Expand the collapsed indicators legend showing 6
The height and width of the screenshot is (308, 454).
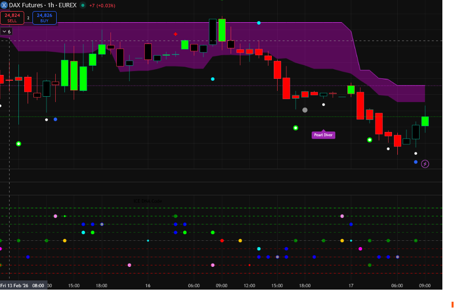(6, 31)
